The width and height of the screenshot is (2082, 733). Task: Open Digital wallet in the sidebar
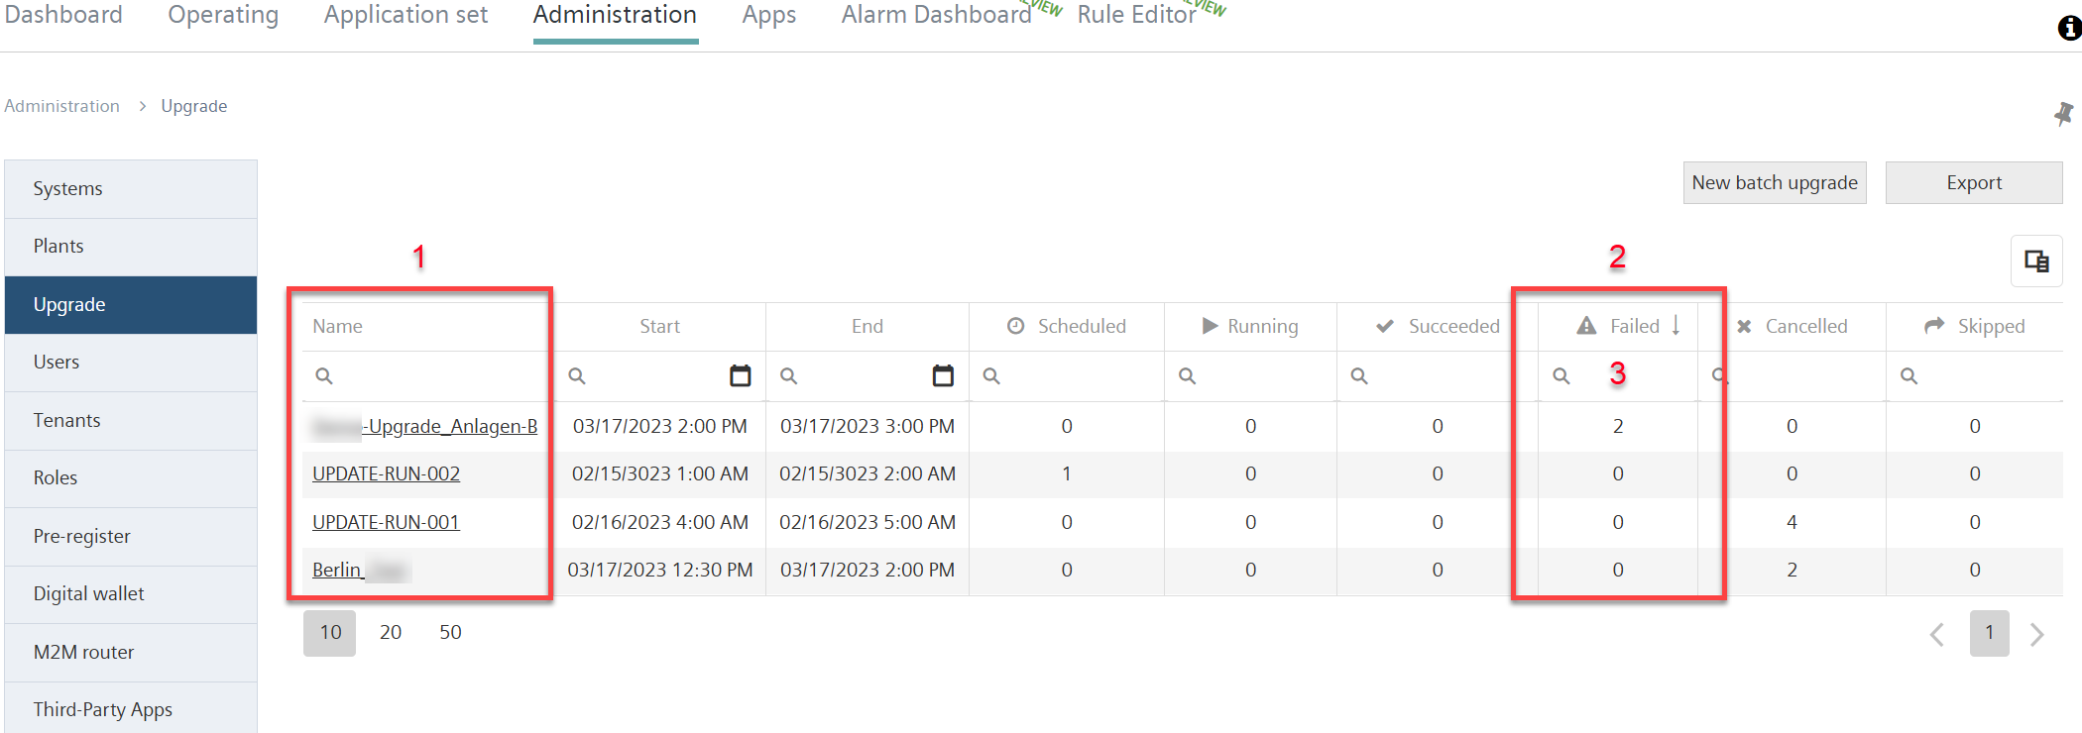[x=131, y=594]
